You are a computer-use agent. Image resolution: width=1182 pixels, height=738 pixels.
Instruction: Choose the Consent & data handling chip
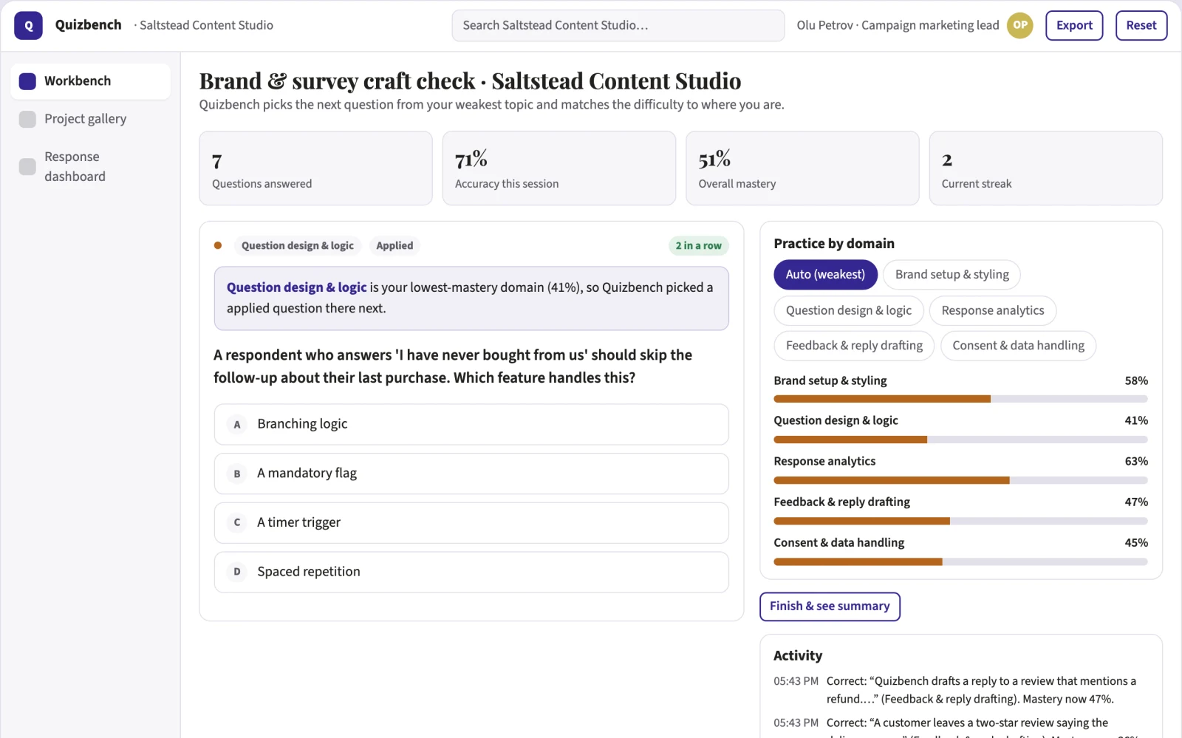1018,346
